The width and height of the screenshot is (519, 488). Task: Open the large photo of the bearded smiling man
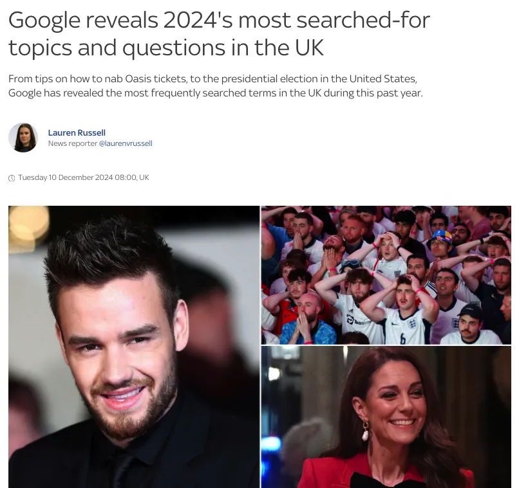(134, 347)
